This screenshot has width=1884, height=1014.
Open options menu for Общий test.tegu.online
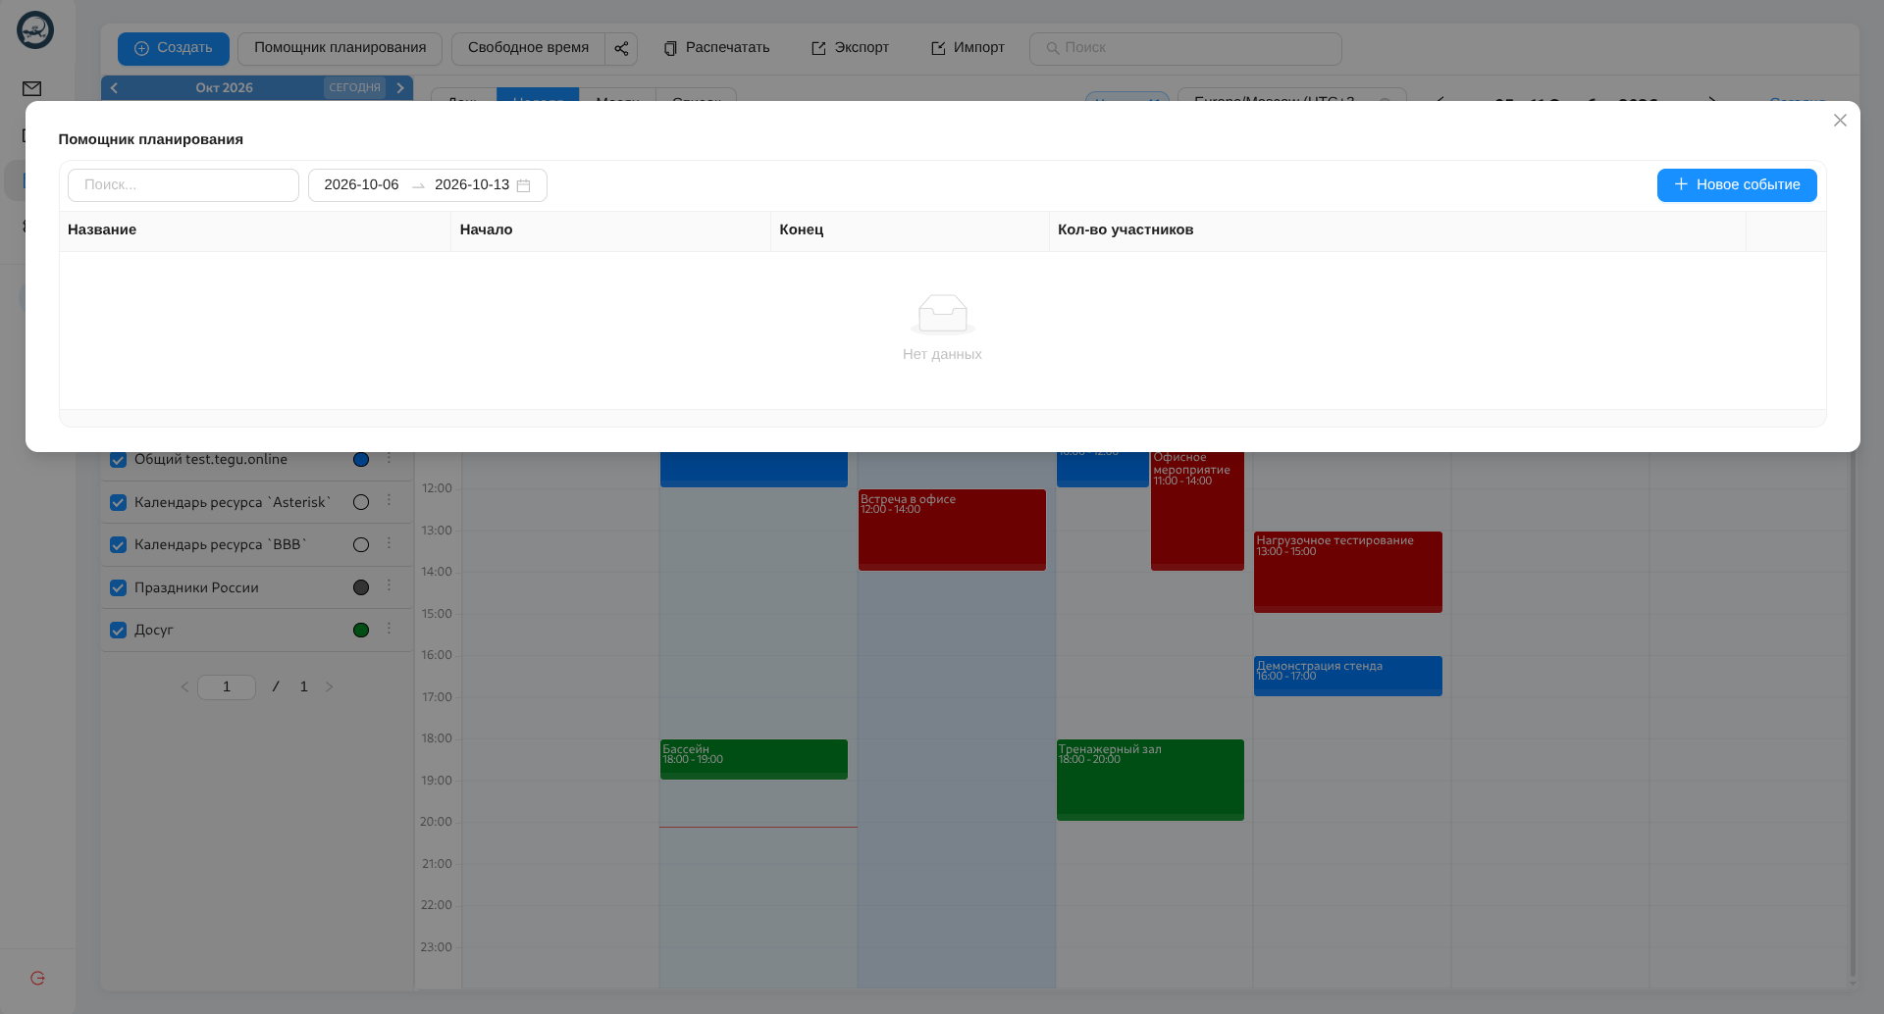[x=389, y=459]
